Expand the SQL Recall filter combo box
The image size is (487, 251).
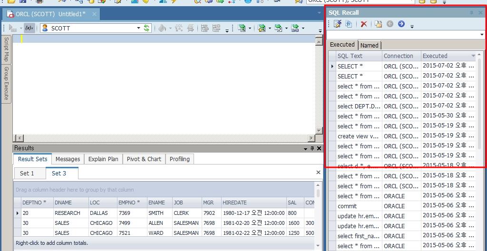coord(482,35)
